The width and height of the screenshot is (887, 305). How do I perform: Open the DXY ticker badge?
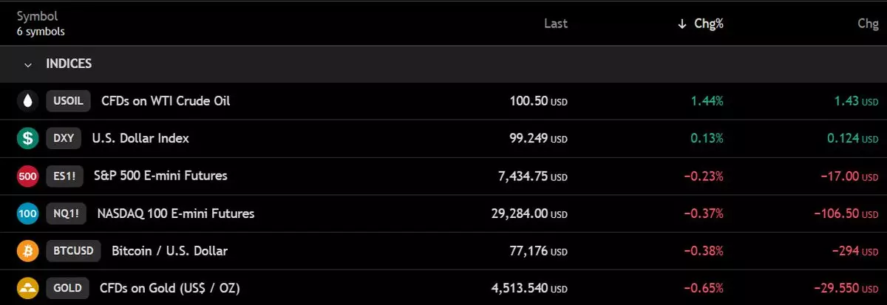tap(64, 138)
